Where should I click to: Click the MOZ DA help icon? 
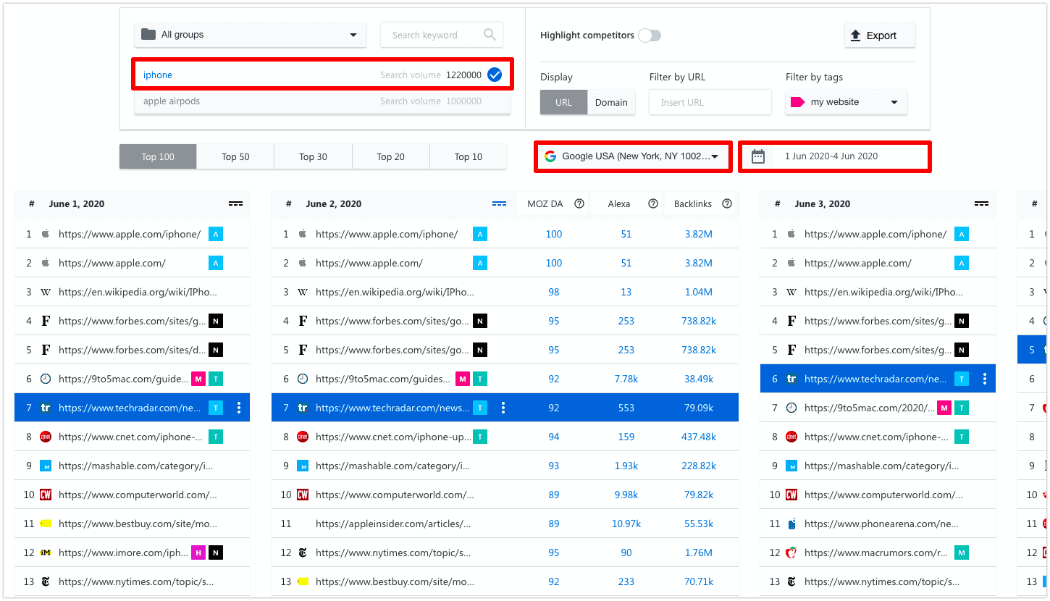pos(579,204)
